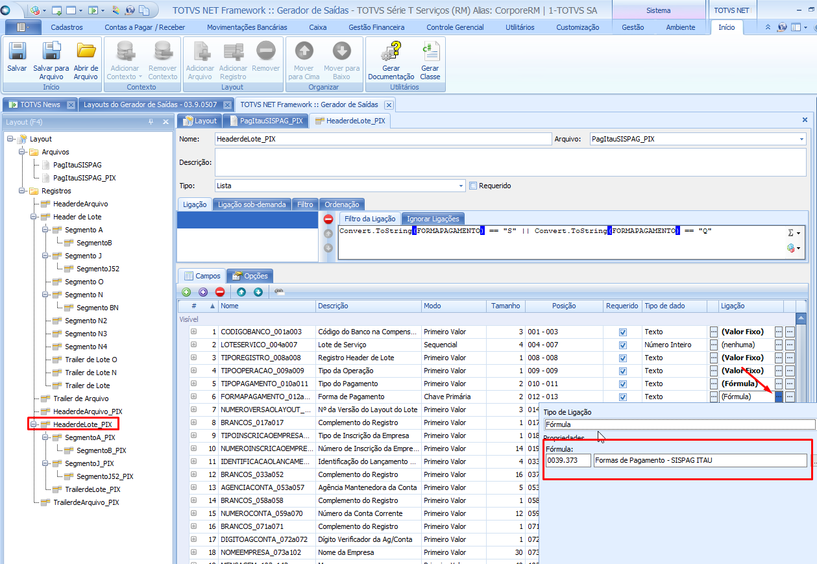Click the Nome field HeaderdeLote_PIX
The width and height of the screenshot is (817, 564).
point(383,139)
